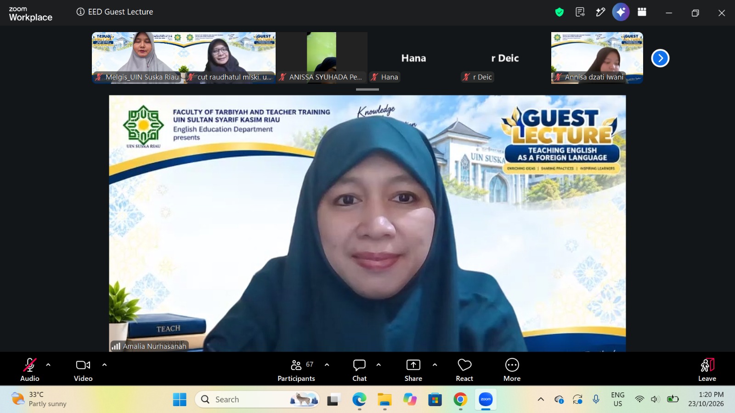The image size is (735, 413).
Task: Open the Copilot taskbar icon
Action: pyautogui.click(x=410, y=400)
